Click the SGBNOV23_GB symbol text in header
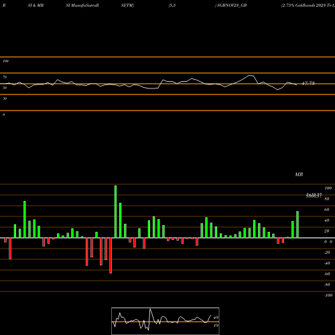 (232, 5)
